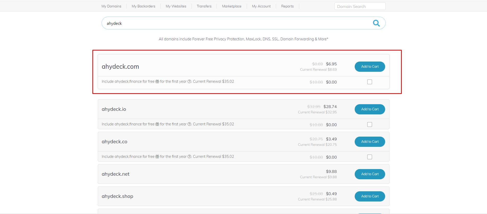Add ahydeck.shop to cart
Screen dimensions: 487x214
click(370, 196)
